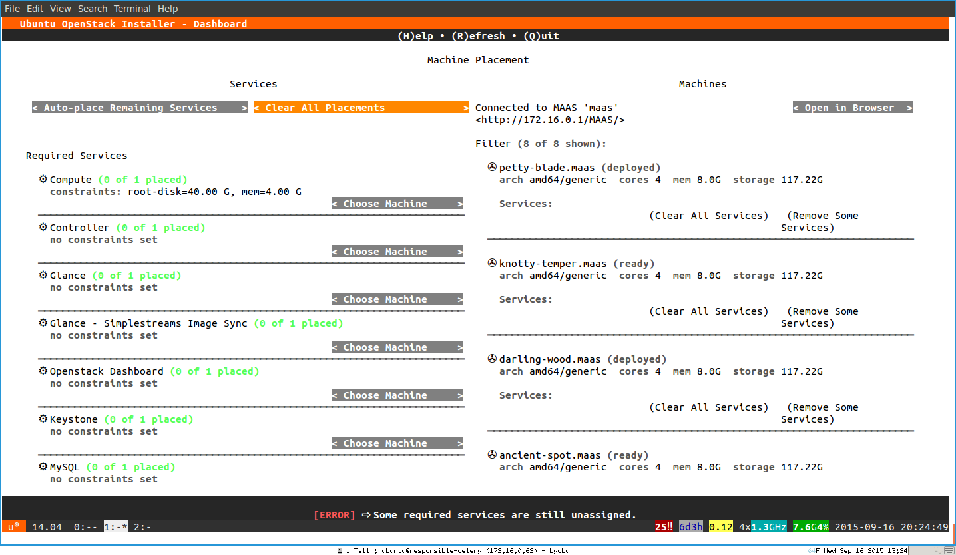Image resolution: width=956 pixels, height=555 pixels.
Task: Click the gear icon beside Glance - Simplestreams Image Sync
Action: coord(43,323)
